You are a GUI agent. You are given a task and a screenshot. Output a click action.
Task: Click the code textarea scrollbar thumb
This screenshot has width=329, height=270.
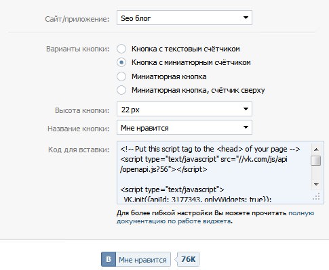click(316, 161)
